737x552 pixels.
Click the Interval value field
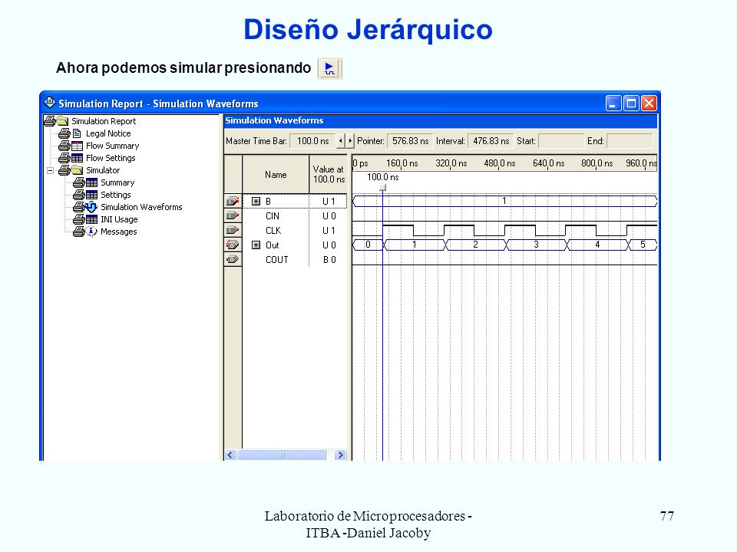coord(491,141)
